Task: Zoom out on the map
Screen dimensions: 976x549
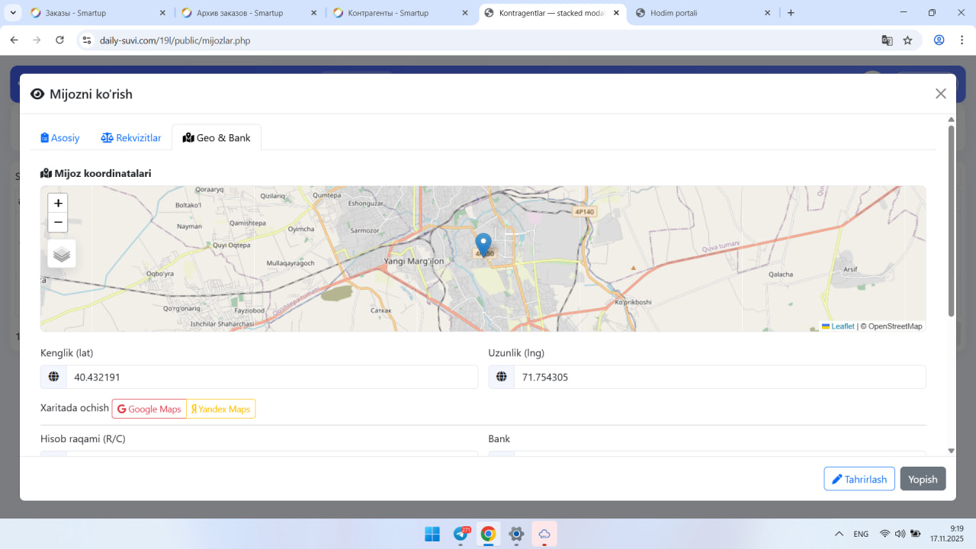Action: (x=58, y=222)
